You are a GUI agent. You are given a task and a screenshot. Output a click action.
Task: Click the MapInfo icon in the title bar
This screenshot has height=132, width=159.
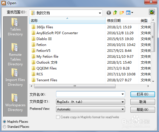point(4,3)
